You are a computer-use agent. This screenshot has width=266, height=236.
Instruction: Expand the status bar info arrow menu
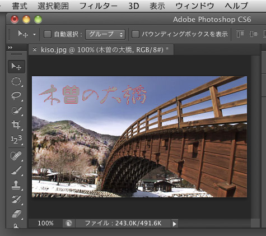[x=175, y=224]
